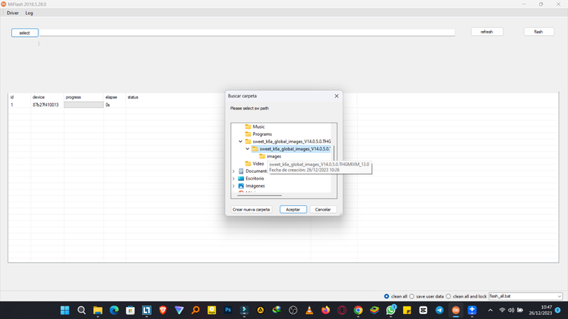Click device 87b27f410013 progress bar
Viewport: 568px width, 319px height.
(x=84, y=105)
